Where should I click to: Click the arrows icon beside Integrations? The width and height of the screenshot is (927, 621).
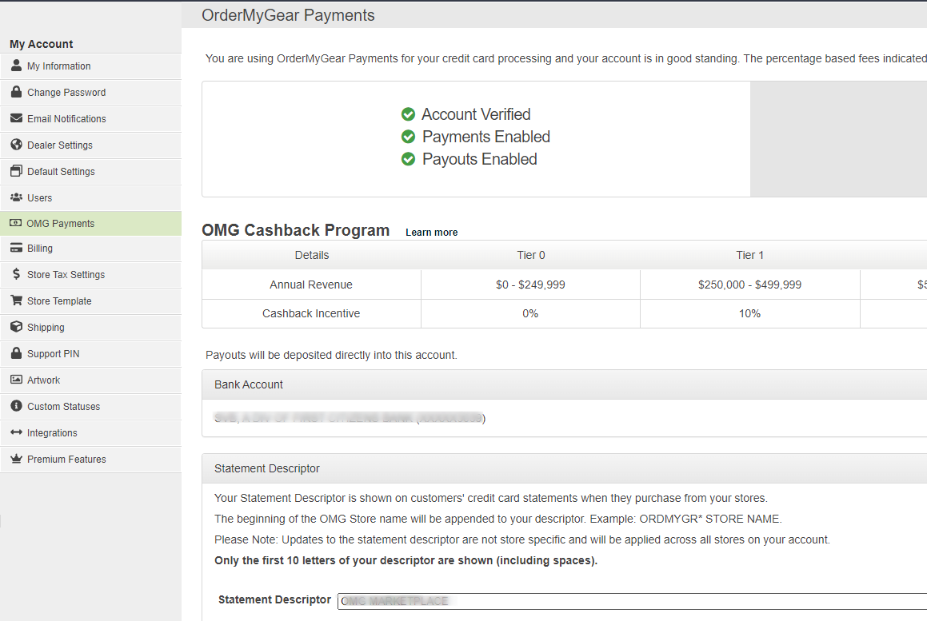17,432
